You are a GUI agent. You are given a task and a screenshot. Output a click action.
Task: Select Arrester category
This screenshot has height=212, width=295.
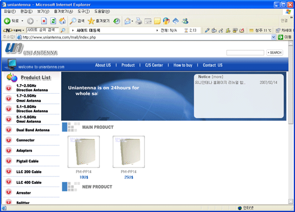click(x=23, y=193)
